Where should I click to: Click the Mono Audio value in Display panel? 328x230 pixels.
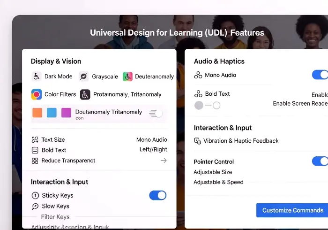(x=152, y=140)
